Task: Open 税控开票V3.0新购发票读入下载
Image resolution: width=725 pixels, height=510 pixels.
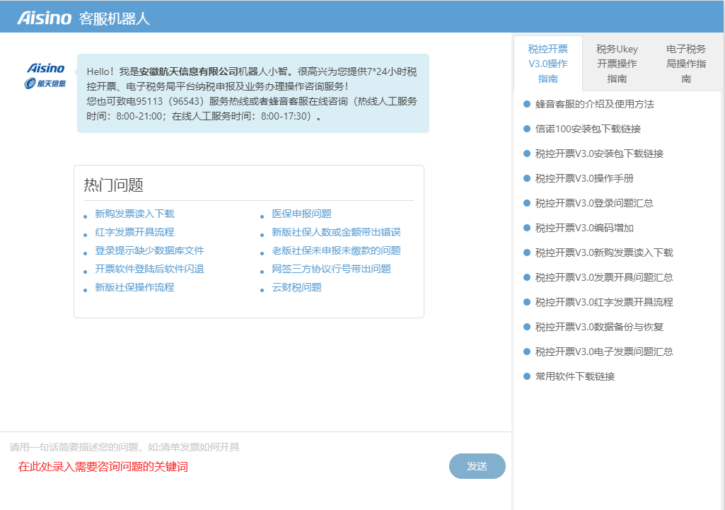Action: [x=604, y=253]
